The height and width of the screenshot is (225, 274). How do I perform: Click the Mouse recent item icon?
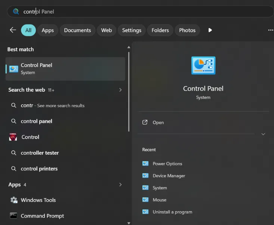[145, 200]
